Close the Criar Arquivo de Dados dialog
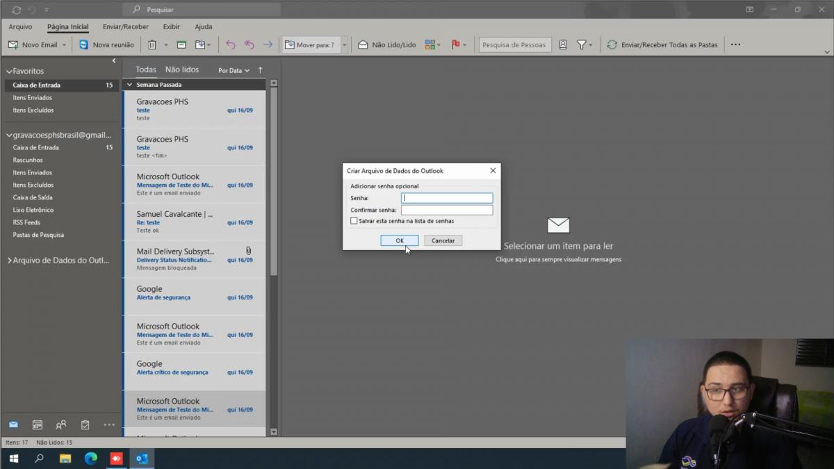This screenshot has width=834, height=469. pyautogui.click(x=493, y=171)
